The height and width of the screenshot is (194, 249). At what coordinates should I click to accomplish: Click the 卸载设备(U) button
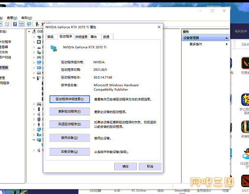coord(69,152)
